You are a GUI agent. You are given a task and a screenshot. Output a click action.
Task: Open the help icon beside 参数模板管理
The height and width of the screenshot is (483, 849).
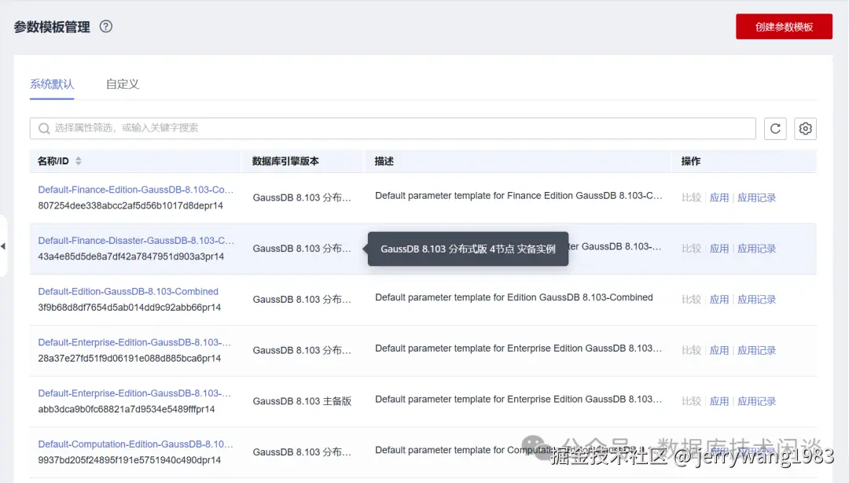click(105, 26)
